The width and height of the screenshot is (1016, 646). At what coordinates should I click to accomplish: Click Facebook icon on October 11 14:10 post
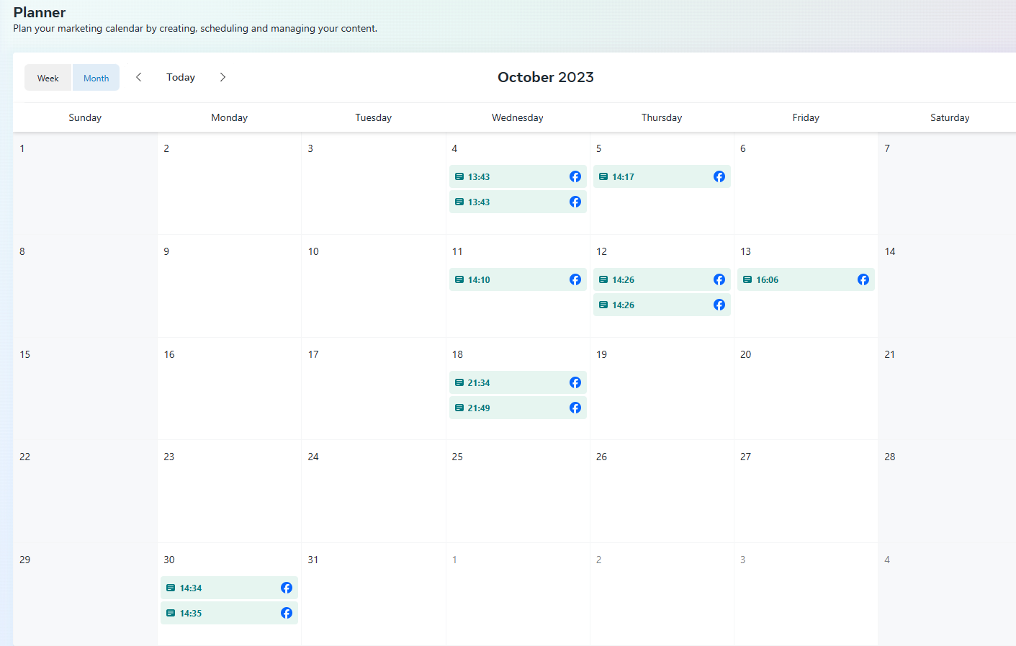[575, 279]
